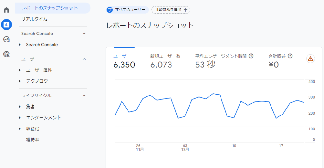
Task: Open リアルタイム report
Action: (x=34, y=19)
